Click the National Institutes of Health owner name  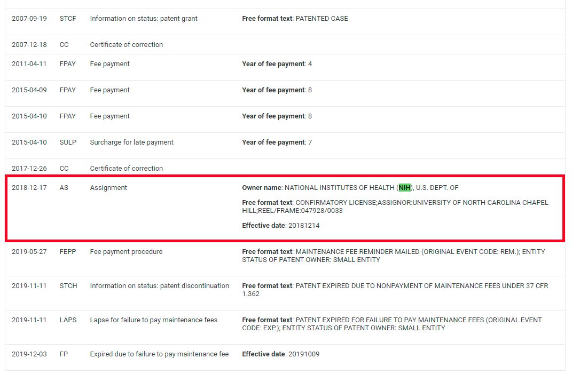pyautogui.click(x=350, y=188)
